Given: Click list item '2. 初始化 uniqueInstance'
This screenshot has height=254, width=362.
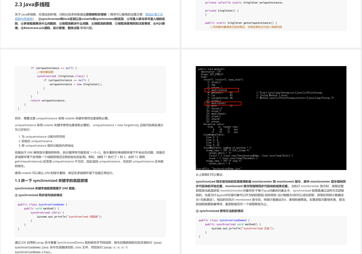Looking at the screenshot, I should click(35, 141).
